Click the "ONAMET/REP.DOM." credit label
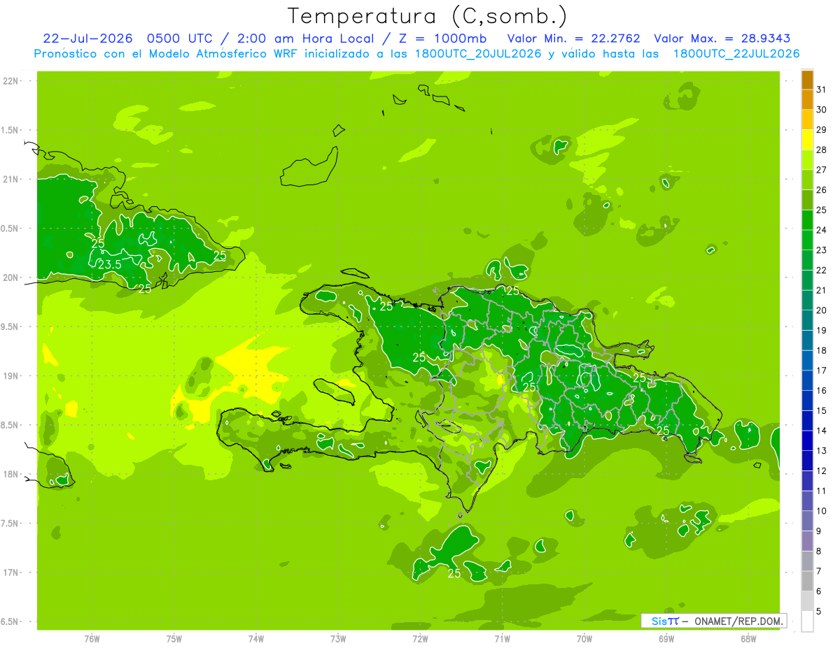Viewport: 840px width, 648px height. 739,621
